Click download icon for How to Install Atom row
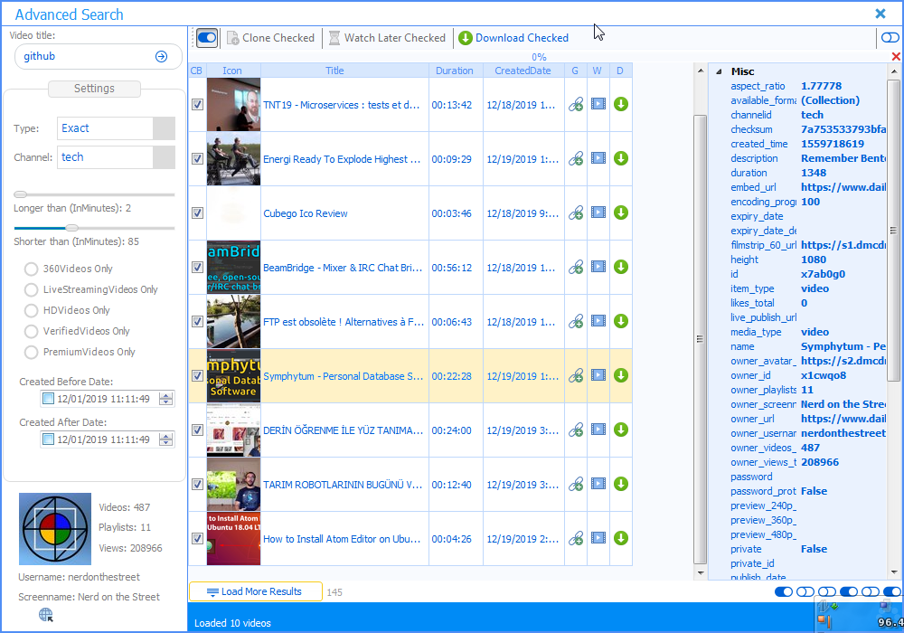Screen dimensions: 904x633 620,538
